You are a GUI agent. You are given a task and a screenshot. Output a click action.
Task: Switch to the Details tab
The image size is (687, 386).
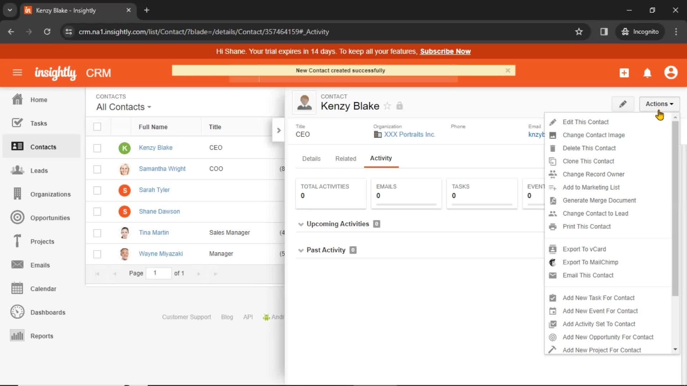tap(311, 158)
